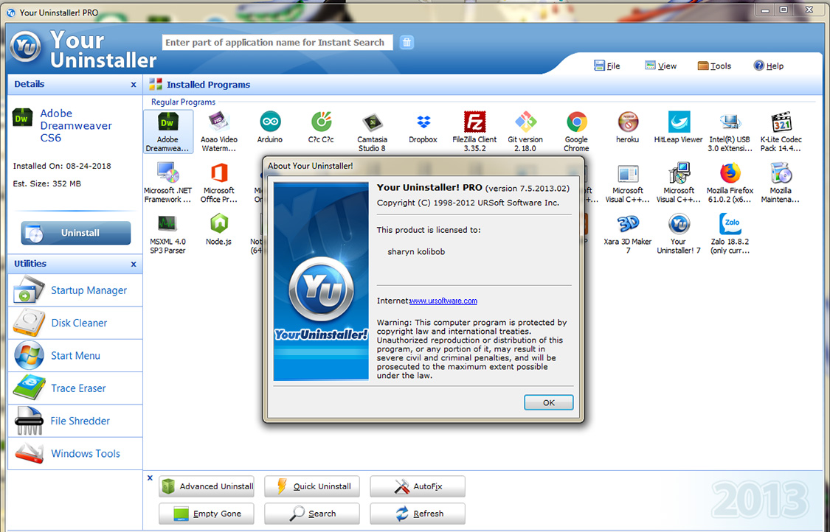Viewport: 830px width, 532px height.
Task: Open the Tools menu
Action: coord(714,66)
